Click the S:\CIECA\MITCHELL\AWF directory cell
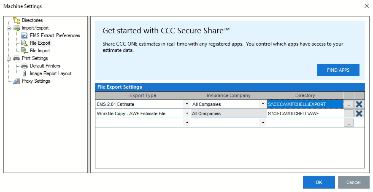 coord(305,114)
